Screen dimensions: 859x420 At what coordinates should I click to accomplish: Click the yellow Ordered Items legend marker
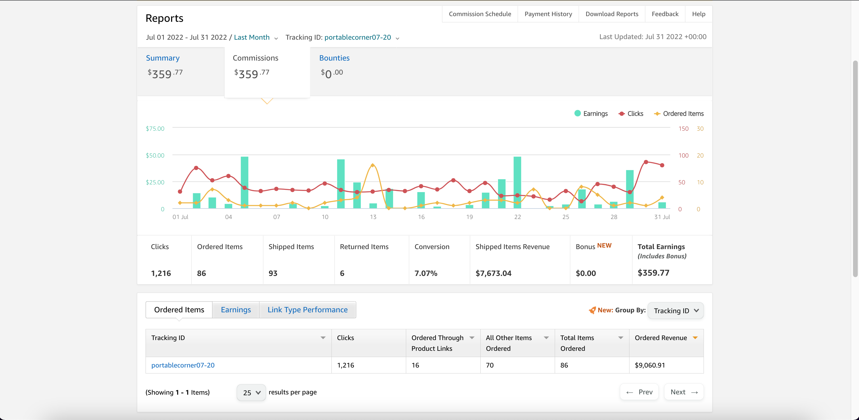click(657, 113)
